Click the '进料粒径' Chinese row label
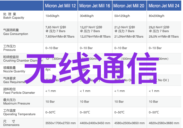Screen dimensions: 183x128 click(x=9, y=89)
